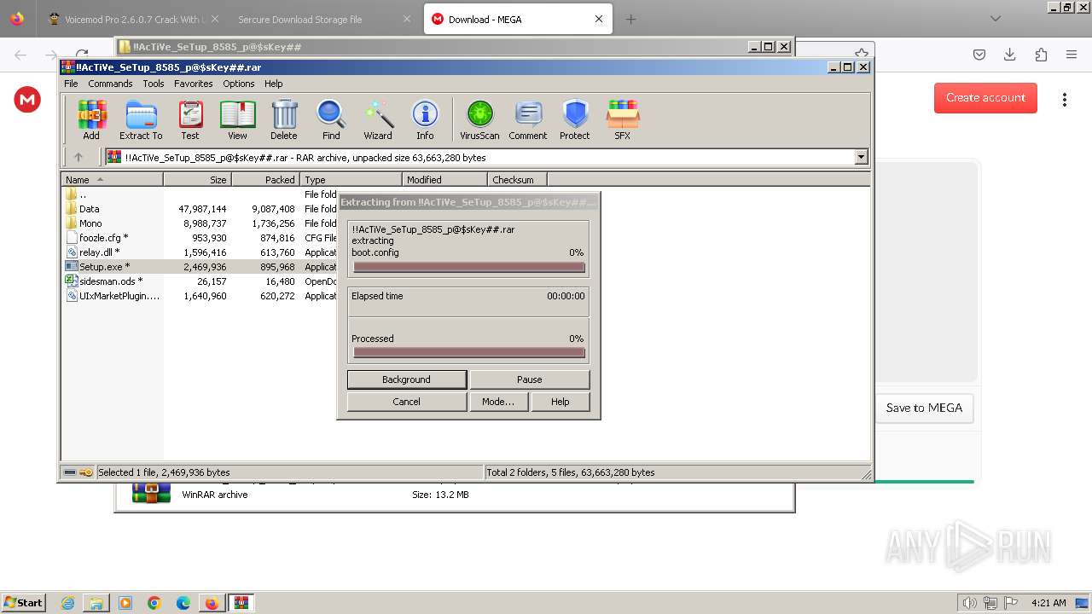The image size is (1092, 614).
Task: Click Help button in extraction dialog
Action: [x=561, y=402]
